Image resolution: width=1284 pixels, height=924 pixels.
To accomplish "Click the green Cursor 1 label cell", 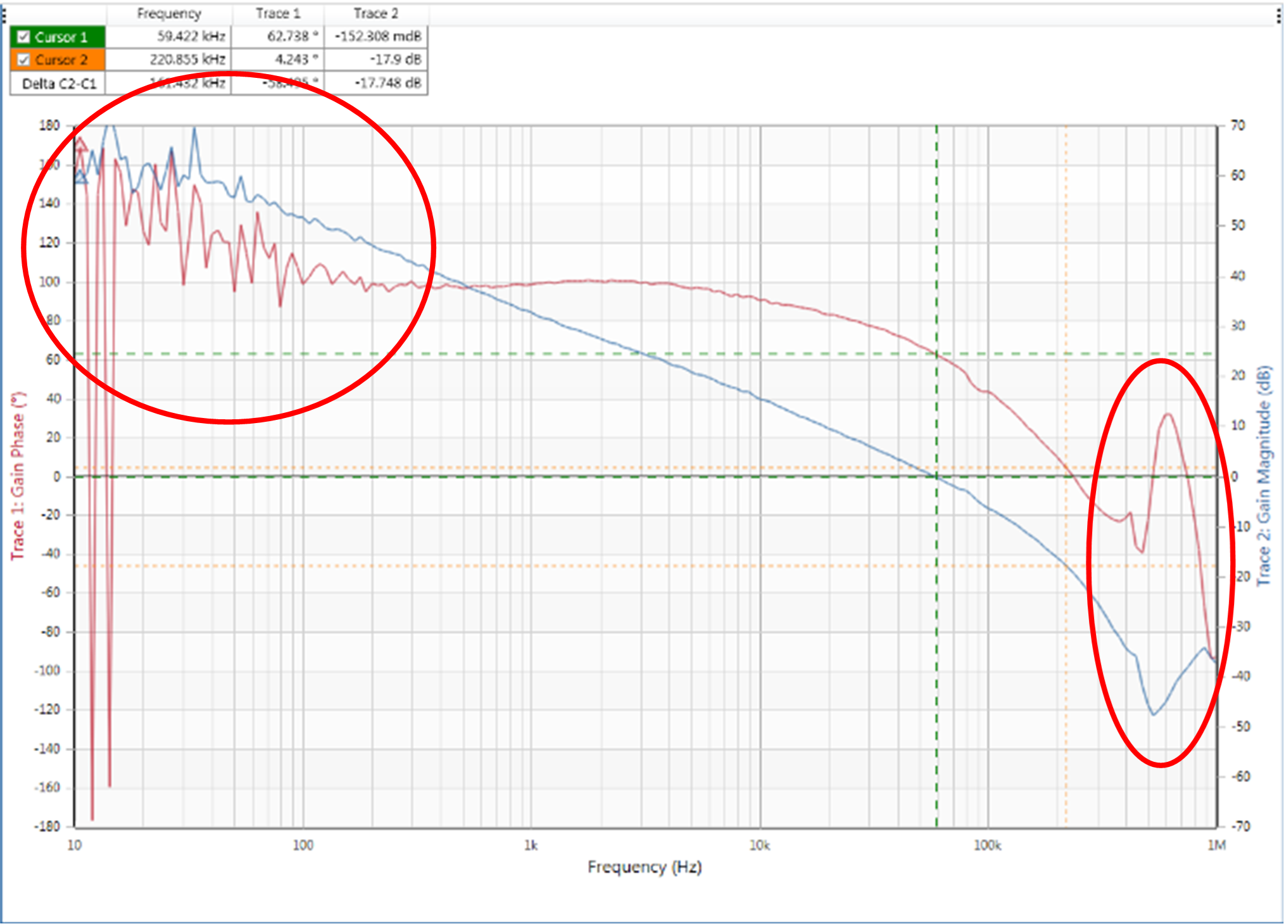I will (x=61, y=37).
